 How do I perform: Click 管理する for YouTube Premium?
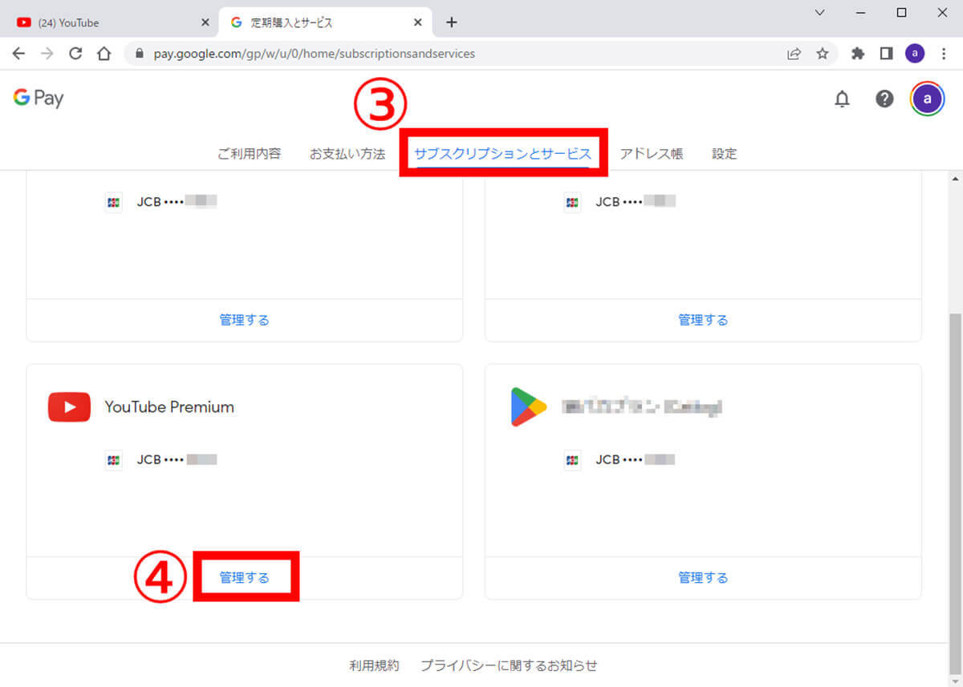[245, 577]
